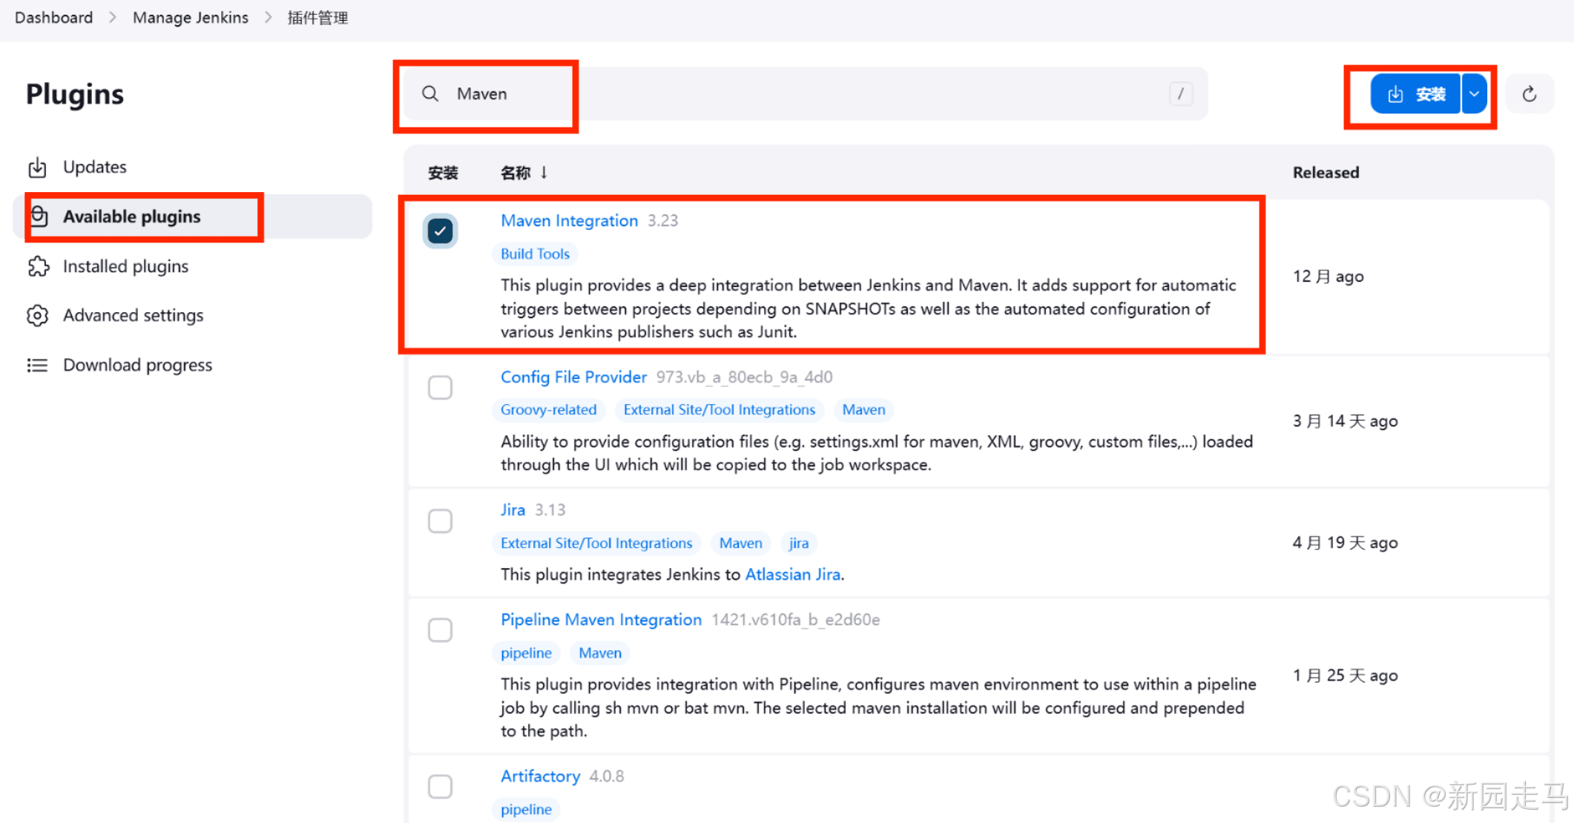Open Pipeline Maven Integration plugin link
Viewport: 1574px width, 823px height.
point(601,620)
